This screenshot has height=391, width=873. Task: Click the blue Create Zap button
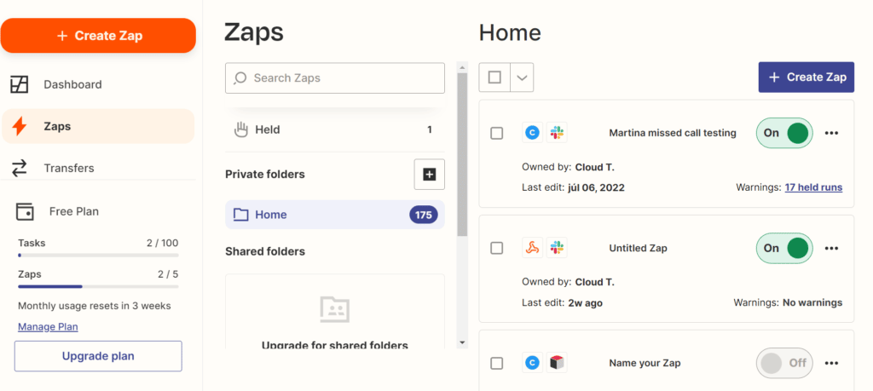807,78
